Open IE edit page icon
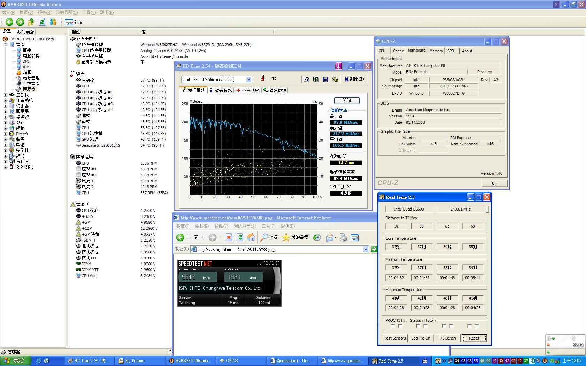The image size is (586, 366). 355,237
